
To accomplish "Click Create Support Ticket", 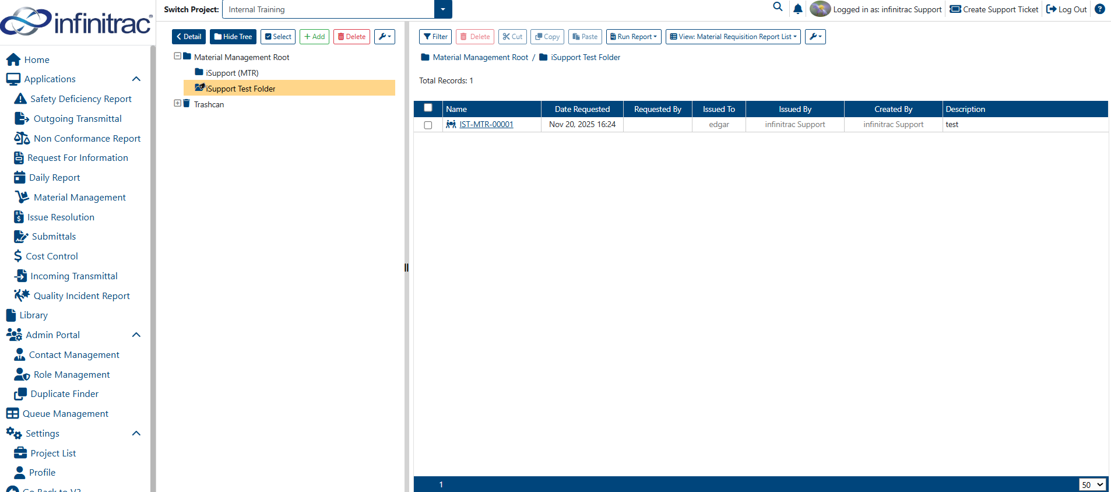I will coord(994,9).
